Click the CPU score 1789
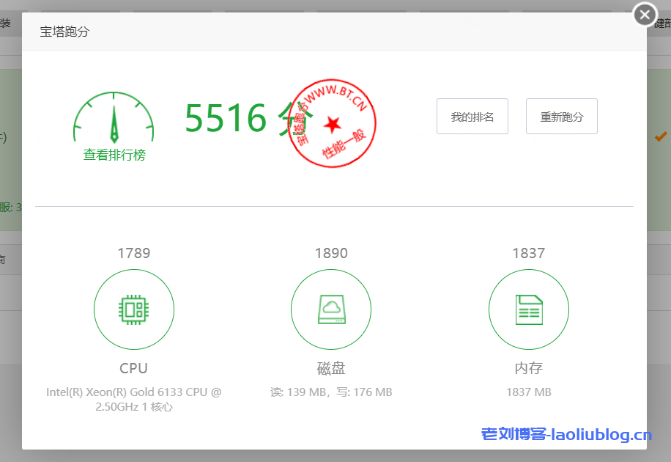 click(x=133, y=253)
